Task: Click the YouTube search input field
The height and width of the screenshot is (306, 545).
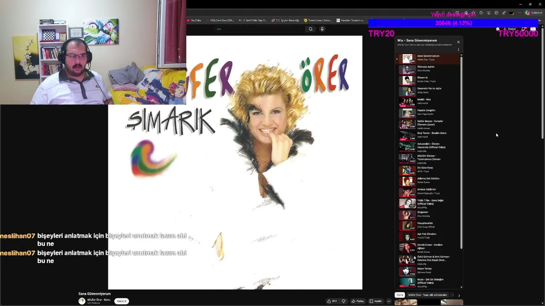Action: (260, 29)
